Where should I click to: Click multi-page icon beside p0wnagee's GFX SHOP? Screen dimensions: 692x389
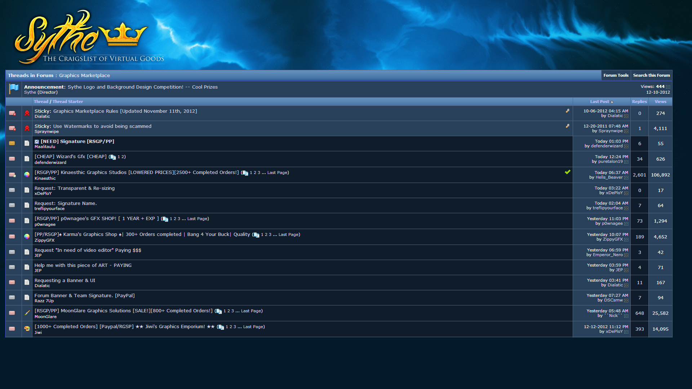[165, 219]
